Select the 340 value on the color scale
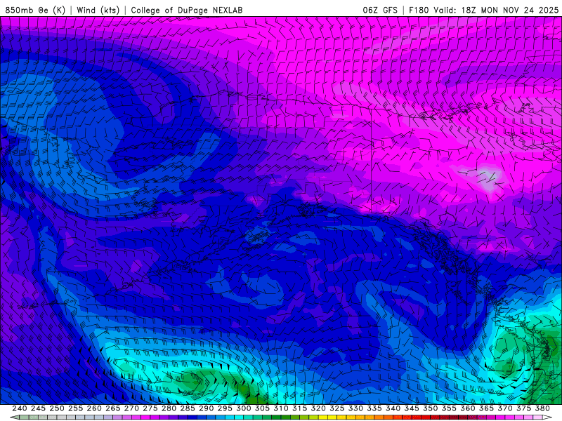562x421 pixels. click(x=393, y=408)
